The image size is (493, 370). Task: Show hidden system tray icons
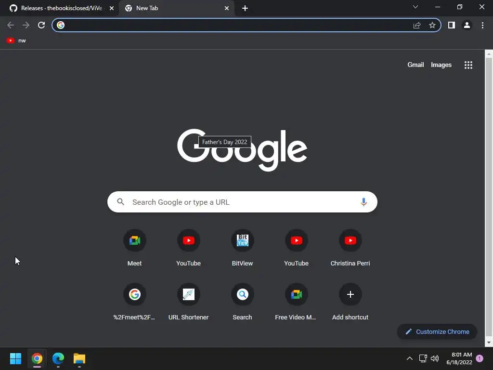pyautogui.click(x=410, y=358)
